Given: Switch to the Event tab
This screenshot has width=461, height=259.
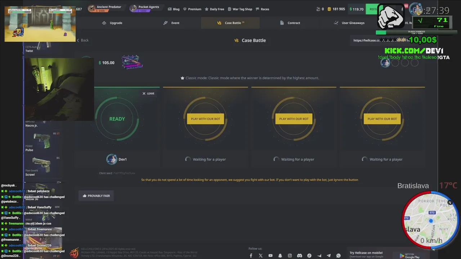Looking at the screenshot, I should 171,23.
